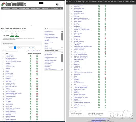Click down arrow of Top Games list
Viewport: 136px width, 122px height.
coord(62,48)
